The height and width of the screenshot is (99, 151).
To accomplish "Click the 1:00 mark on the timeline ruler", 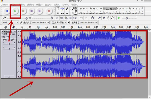I will [x=55, y=27].
